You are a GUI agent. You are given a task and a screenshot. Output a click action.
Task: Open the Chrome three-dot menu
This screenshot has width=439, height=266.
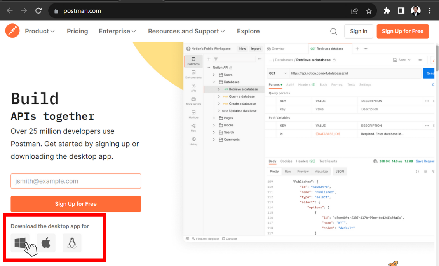tap(430, 10)
